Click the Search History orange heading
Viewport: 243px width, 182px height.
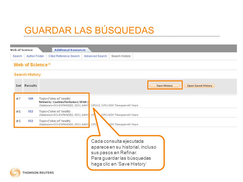[x=27, y=75]
